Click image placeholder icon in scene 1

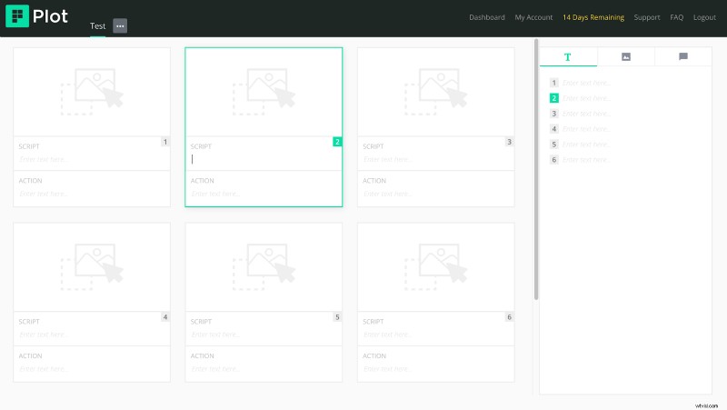(x=92, y=92)
